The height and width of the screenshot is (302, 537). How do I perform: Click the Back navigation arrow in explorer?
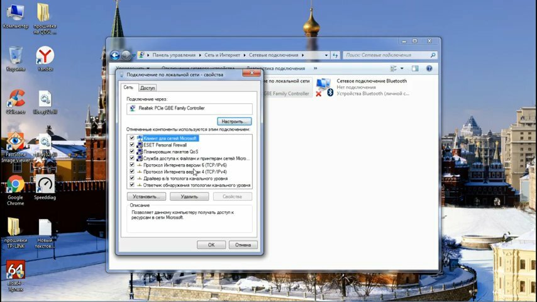(x=115, y=55)
